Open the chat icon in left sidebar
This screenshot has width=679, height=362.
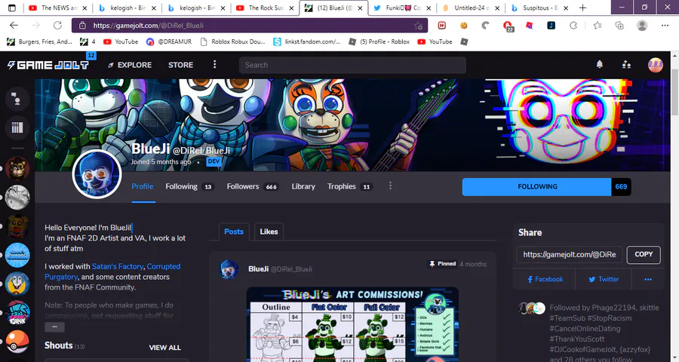[17, 99]
